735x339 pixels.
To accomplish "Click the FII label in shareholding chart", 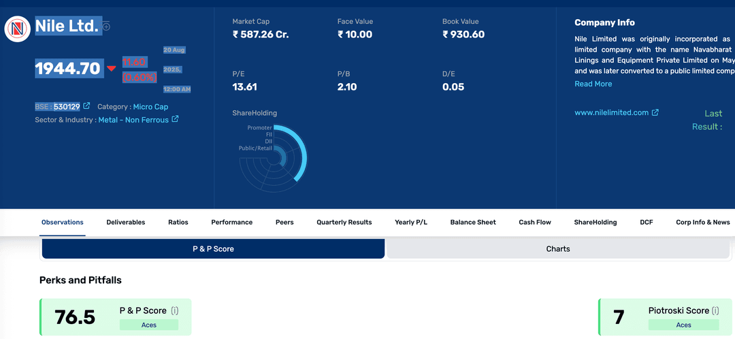I will pos(269,134).
